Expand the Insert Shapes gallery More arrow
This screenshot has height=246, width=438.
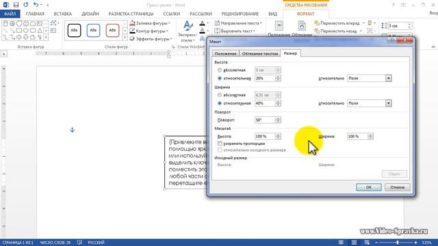click(46, 38)
